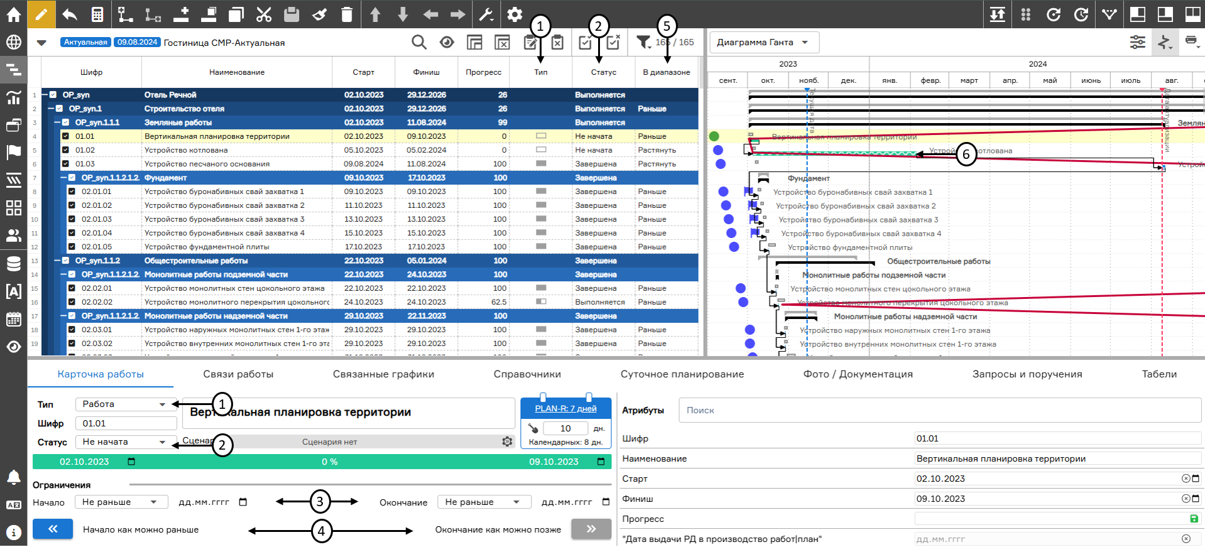Click the refresh with clock icon
Image resolution: width=1205 pixels, height=547 pixels.
click(1081, 14)
